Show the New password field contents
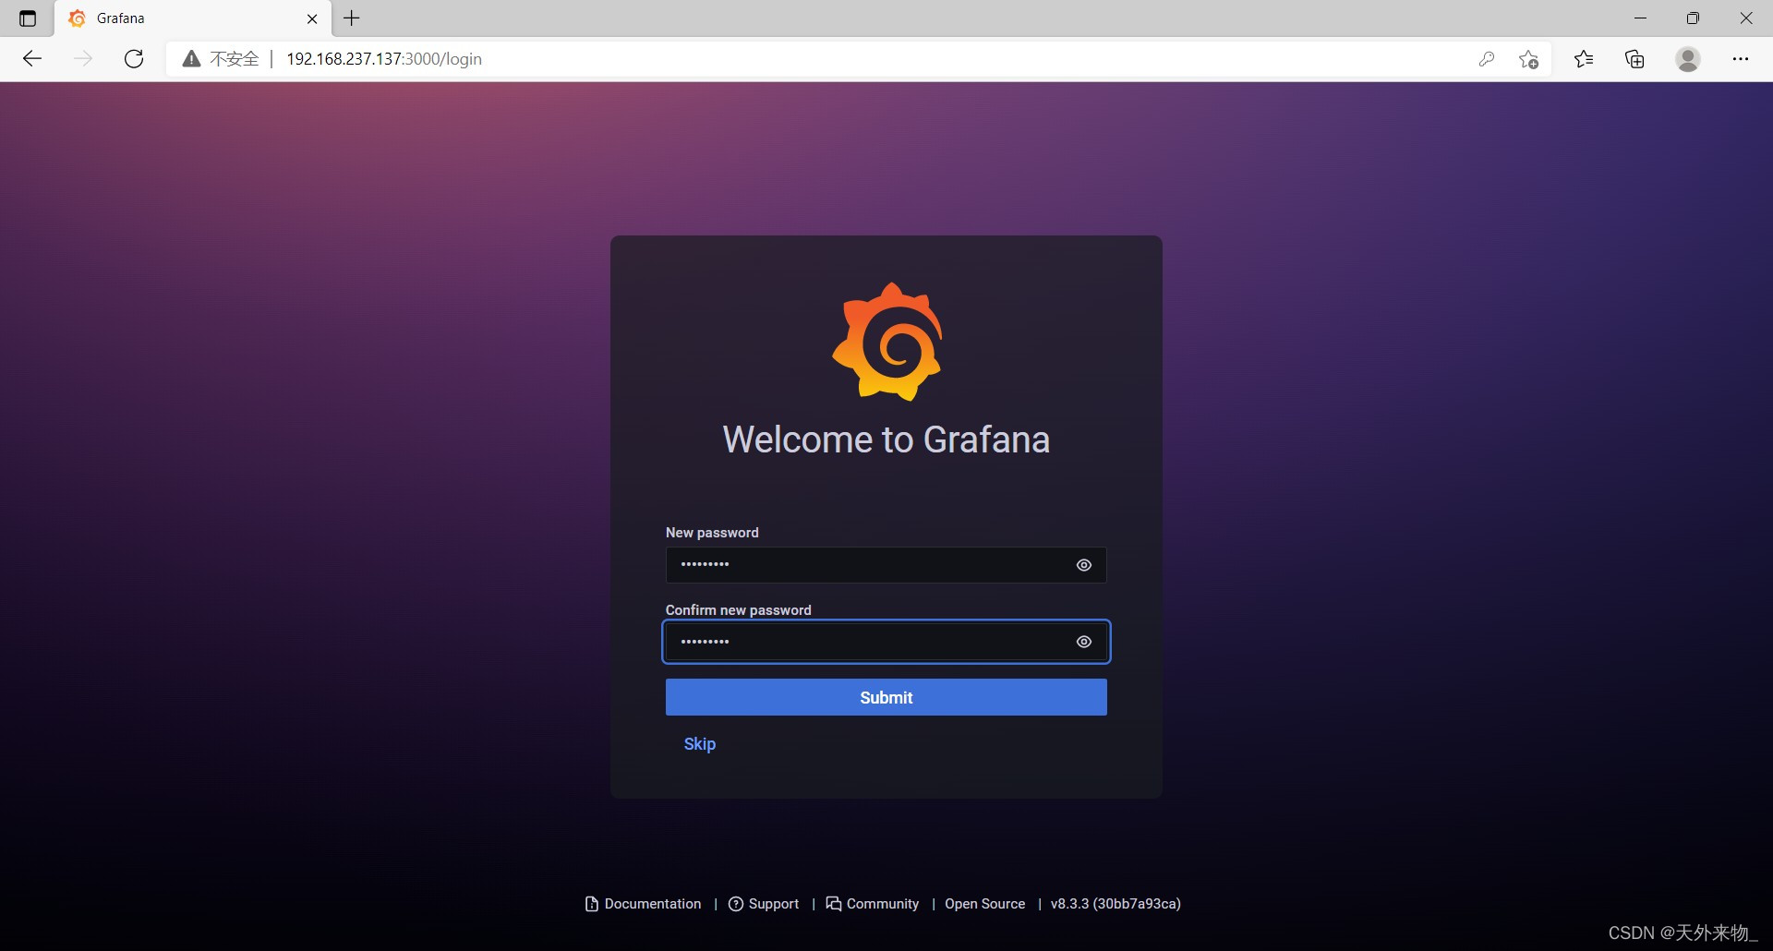This screenshot has width=1773, height=951. click(x=1084, y=565)
